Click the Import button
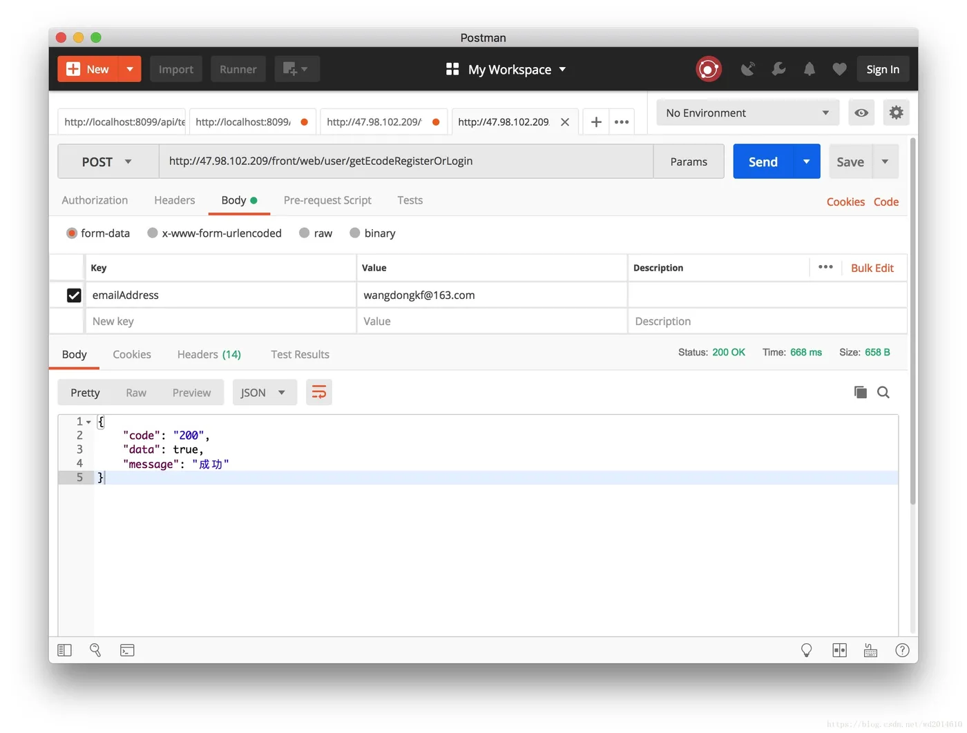 tap(176, 69)
